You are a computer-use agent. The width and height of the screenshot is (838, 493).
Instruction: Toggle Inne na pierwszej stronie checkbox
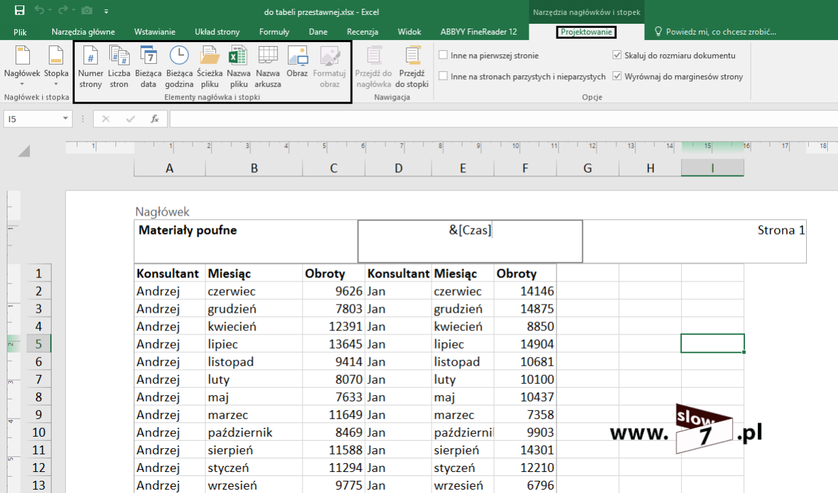pyautogui.click(x=443, y=56)
